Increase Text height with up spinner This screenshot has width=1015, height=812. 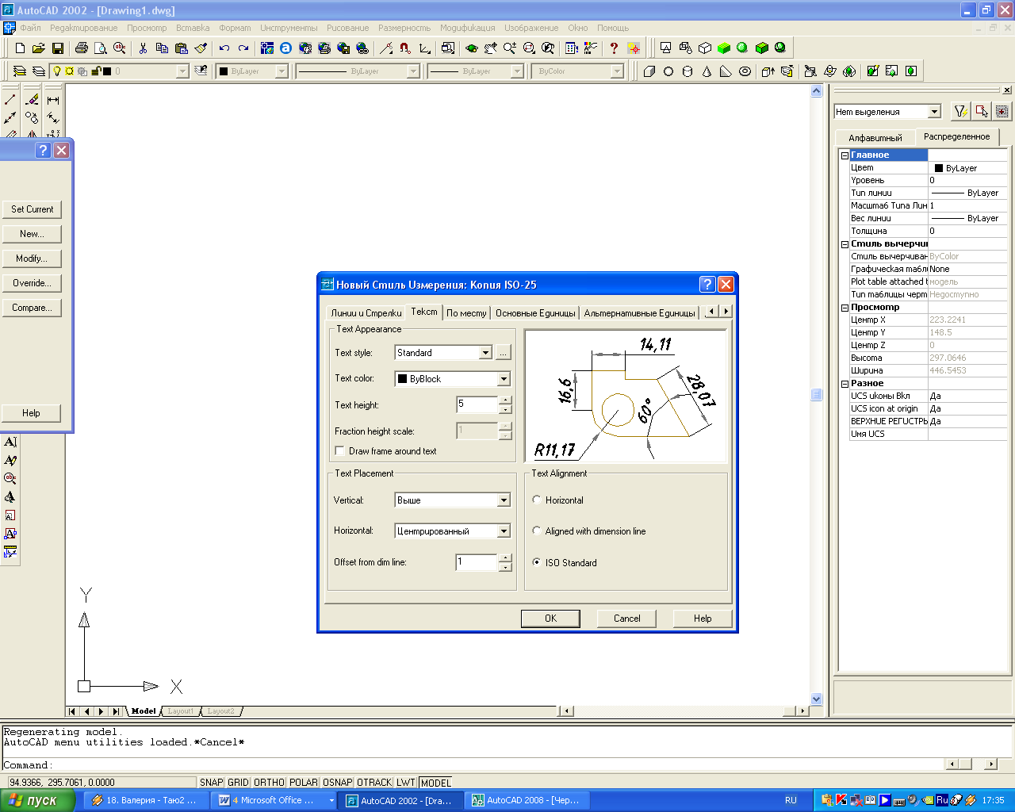tap(505, 400)
